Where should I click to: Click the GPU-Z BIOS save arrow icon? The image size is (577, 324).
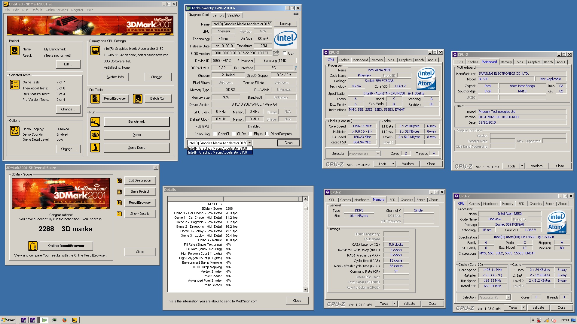(276, 53)
